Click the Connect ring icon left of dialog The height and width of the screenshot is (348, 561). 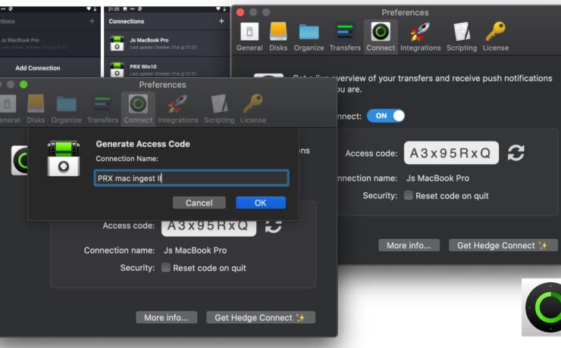pos(20,160)
